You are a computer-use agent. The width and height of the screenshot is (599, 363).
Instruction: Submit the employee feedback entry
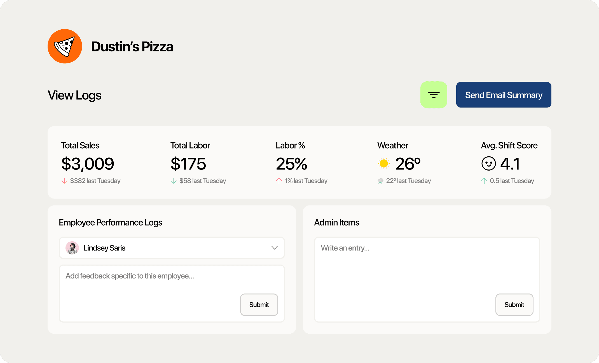coord(259,305)
